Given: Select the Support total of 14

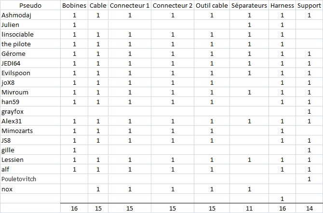Looking at the screenshot, I should pyautogui.click(x=309, y=208).
